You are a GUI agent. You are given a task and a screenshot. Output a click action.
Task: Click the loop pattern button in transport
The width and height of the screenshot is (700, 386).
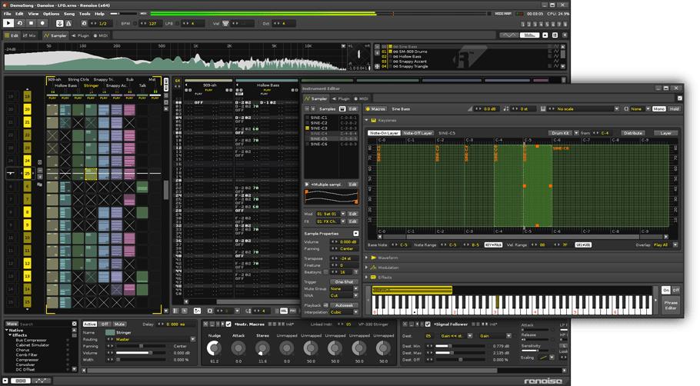[20, 23]
